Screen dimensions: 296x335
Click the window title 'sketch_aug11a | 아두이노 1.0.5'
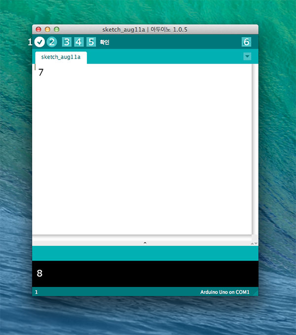click(145, 30)
